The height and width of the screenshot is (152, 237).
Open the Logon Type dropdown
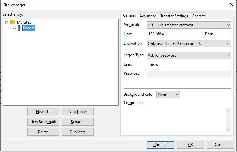click(x=189, y=55)
